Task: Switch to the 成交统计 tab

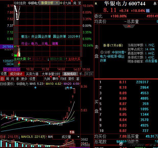Action: (16, 74)
